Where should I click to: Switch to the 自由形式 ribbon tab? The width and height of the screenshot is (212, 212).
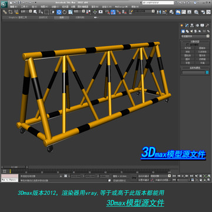(43, 17)
